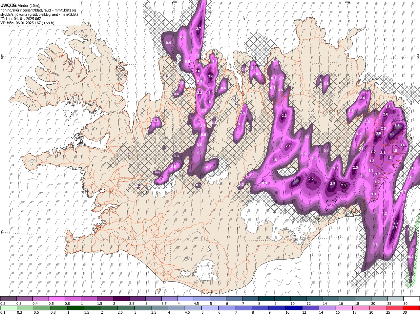420x315 pixels.
Task: Pick the light pink swatch labeled 16 on lower scale
Action: (344, 308)
